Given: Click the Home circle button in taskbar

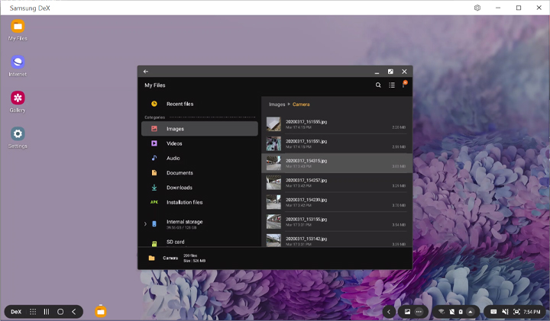Looking at the screenshot, I should pos(60,312).
